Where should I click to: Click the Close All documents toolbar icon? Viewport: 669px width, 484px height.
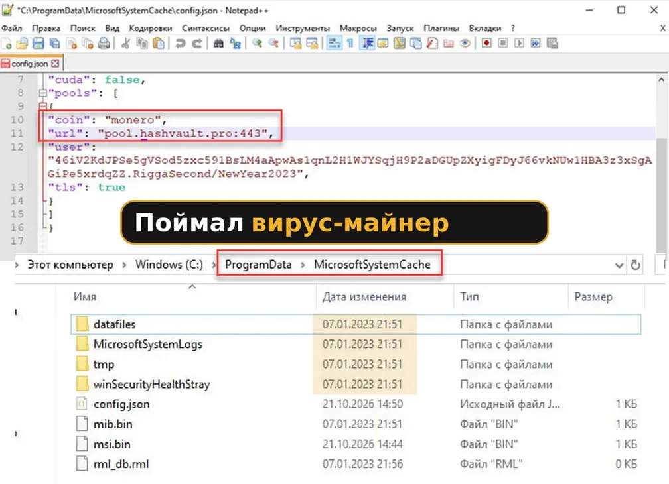click(x=88, y=44)
